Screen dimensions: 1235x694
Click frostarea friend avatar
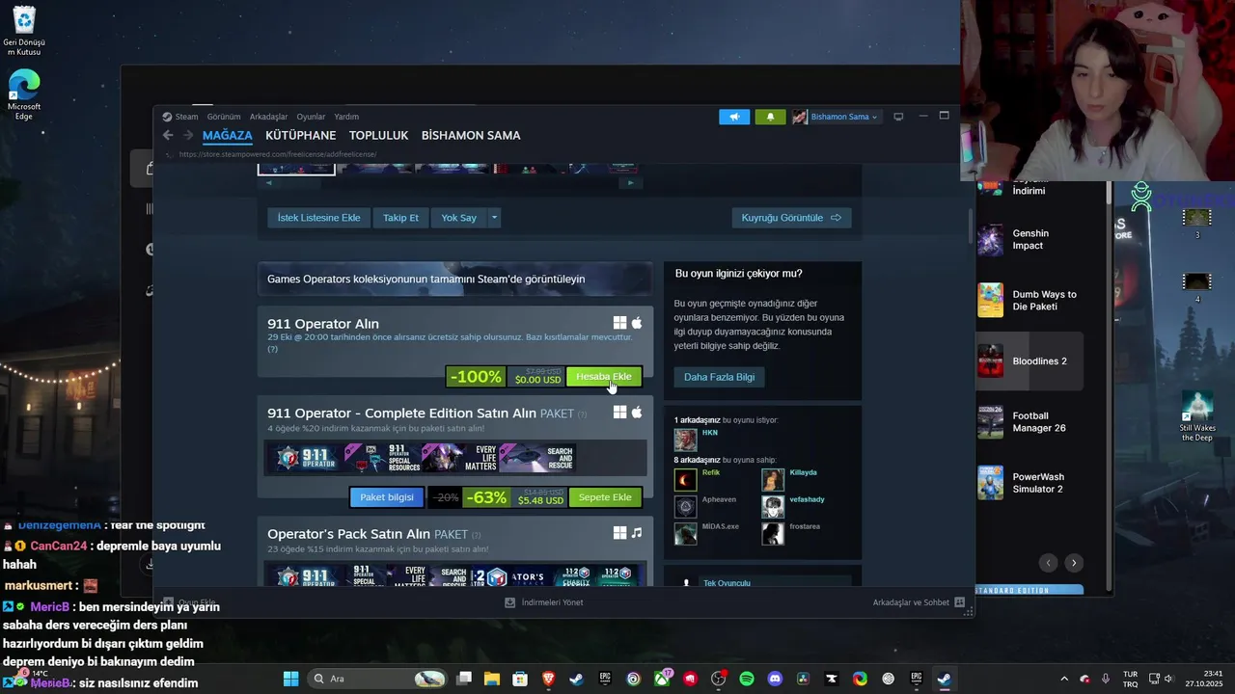click(773, 534)
